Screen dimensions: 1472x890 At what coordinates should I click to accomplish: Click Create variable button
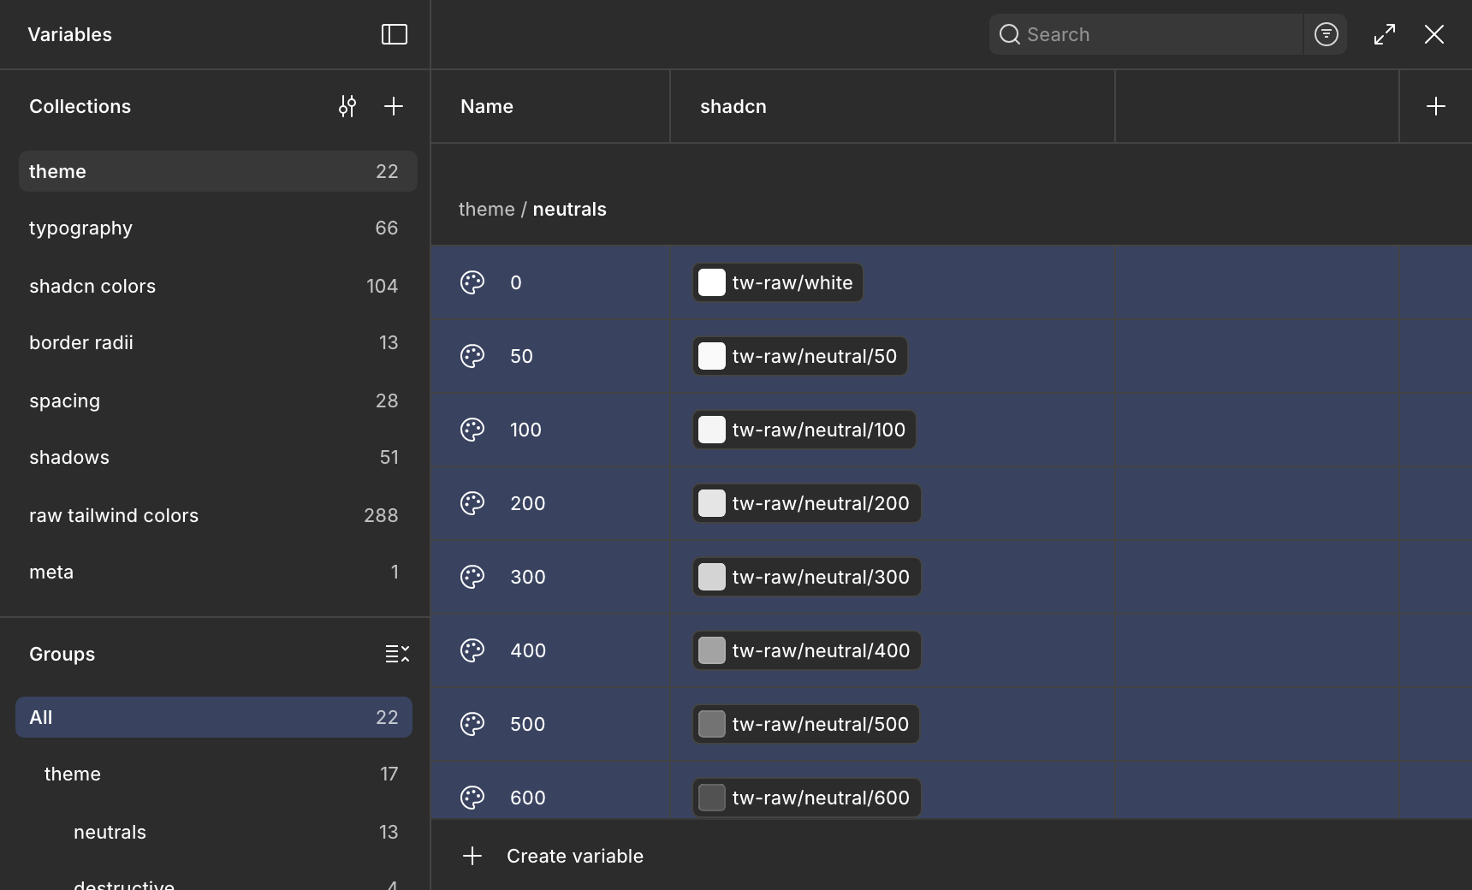click(x=553, y=856)
